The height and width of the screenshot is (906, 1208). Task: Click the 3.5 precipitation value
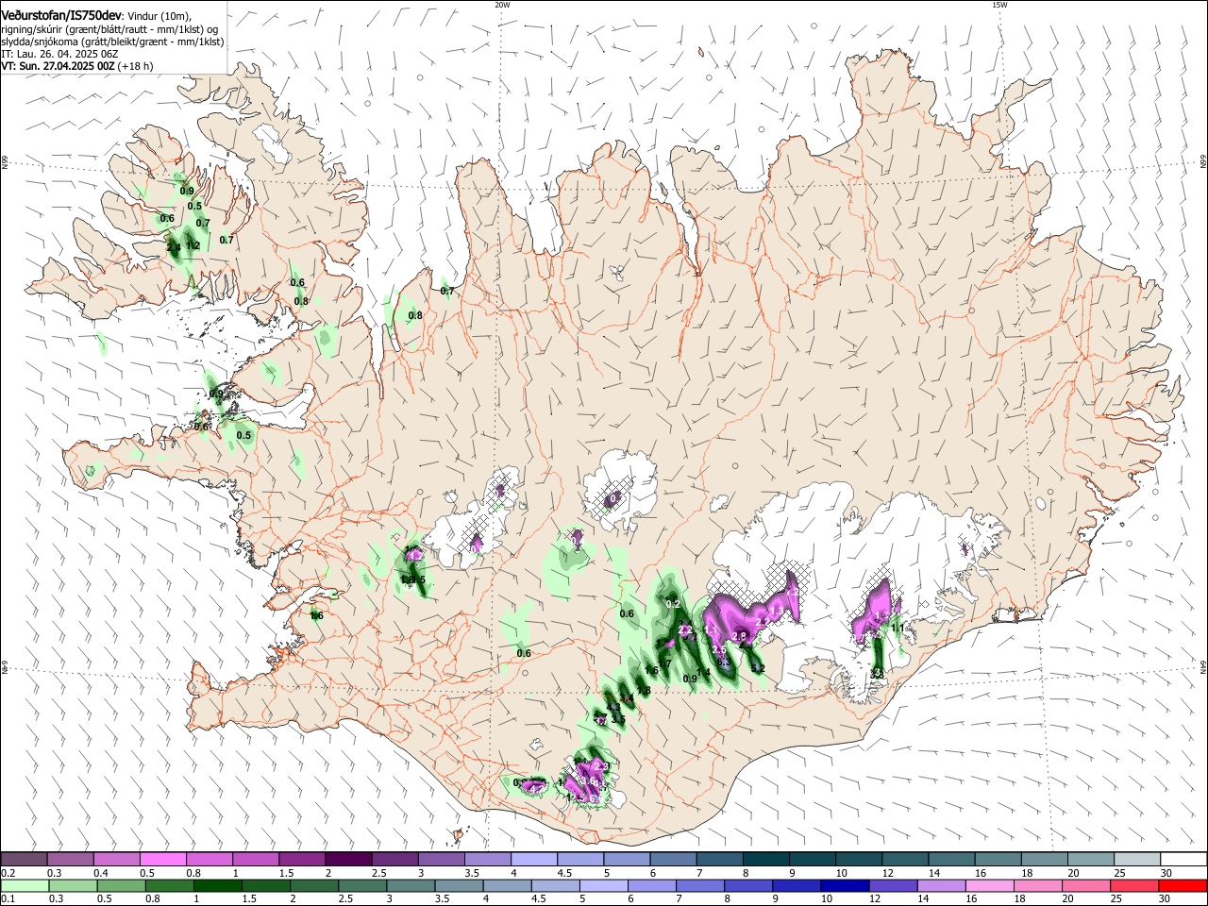point(618,719)
